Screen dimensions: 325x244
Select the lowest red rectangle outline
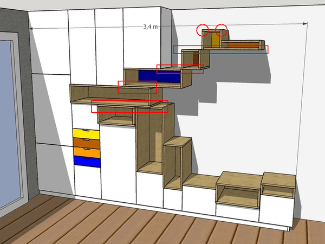129,106
